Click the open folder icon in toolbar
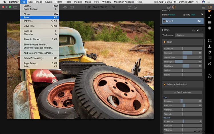Screen dimensions: 214x134 [x=15, y=7]
